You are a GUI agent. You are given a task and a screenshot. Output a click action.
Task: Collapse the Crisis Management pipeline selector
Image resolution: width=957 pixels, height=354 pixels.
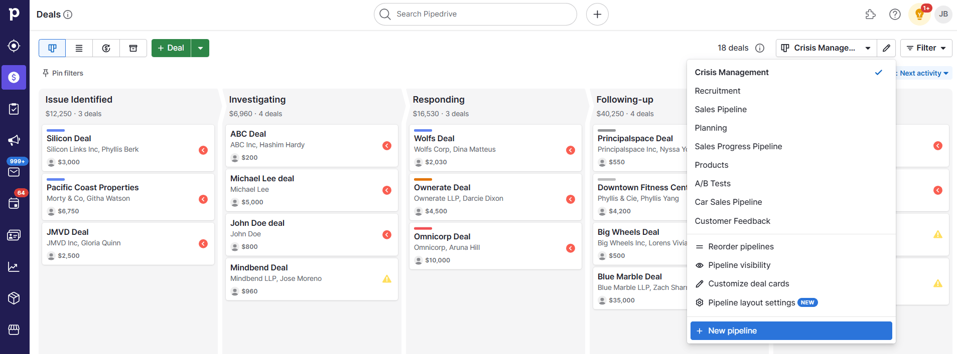point(826,48)
